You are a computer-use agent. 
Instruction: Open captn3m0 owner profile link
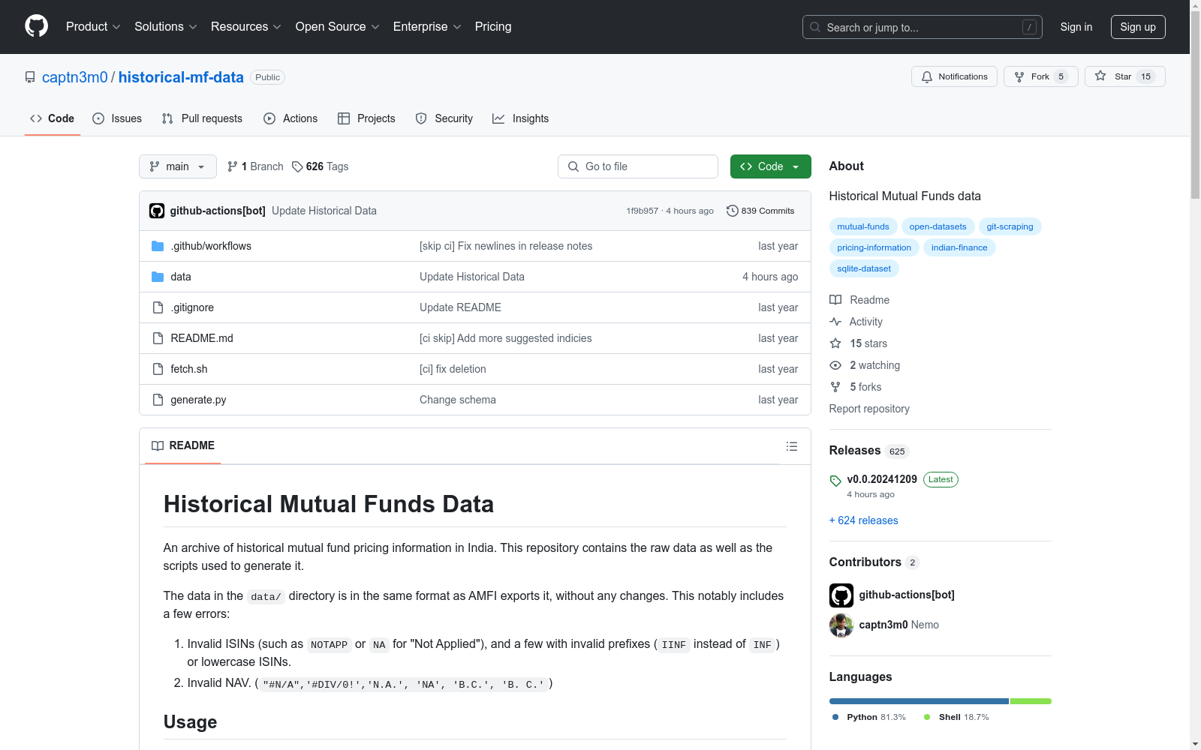coord(75,77)
